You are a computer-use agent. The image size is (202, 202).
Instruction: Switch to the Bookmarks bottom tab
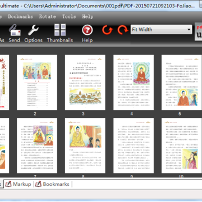(x=52, y=184)
